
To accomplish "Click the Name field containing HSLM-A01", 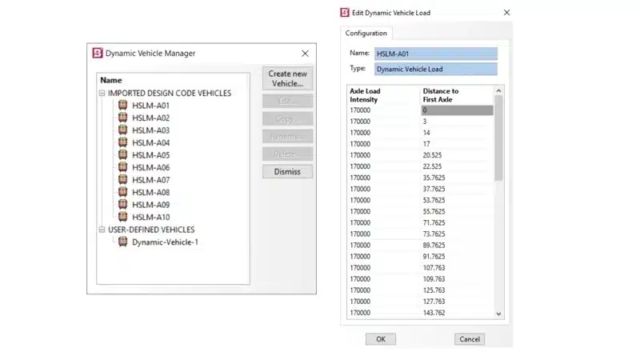I will click(436, 54).
